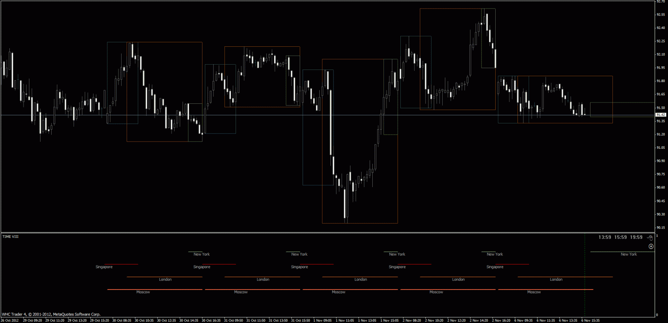Image resolution: width=668 pixels, height=323 pixels.
Task: Click the 30 Oct 14:35 time label
Action: pos(189,320)
